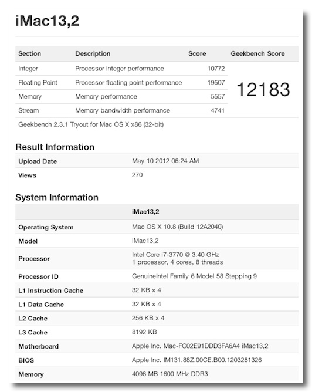This screenshot has height=392, width=312.
Task: Select the L1 Data Cache label
Action: click(41, 305)
